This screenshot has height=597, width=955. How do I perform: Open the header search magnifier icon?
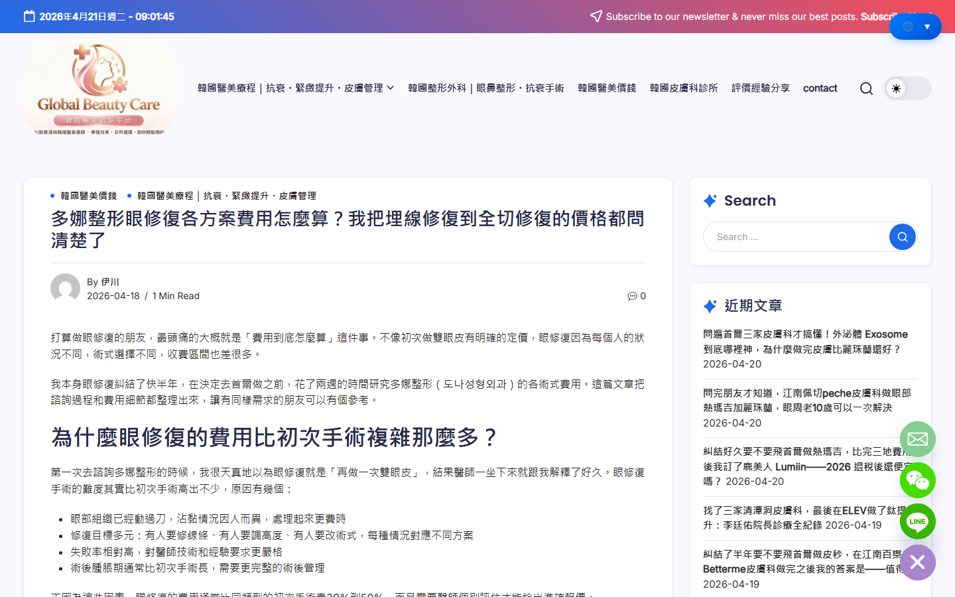[x=866, y=88]
